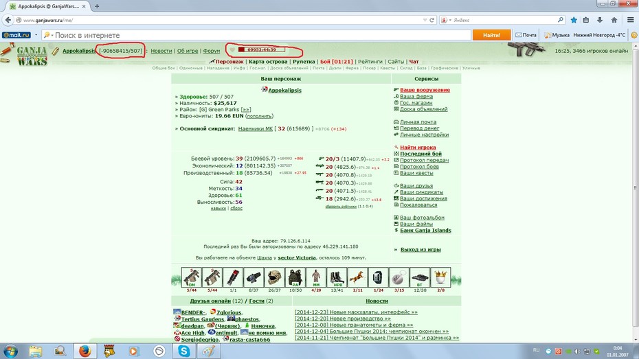Open the equipment icon marked 12/38
639x359 pixels.
(x=420, y=277)
